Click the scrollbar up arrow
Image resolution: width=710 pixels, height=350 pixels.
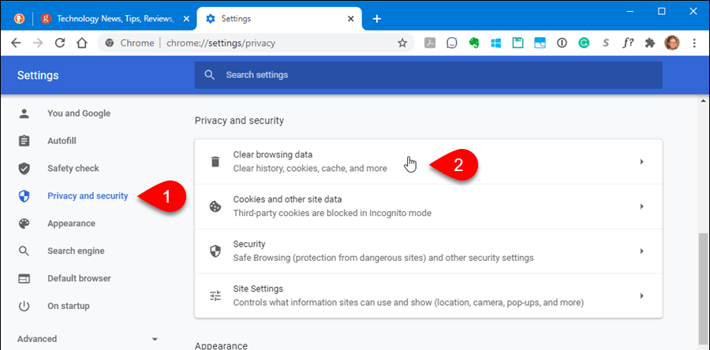pyautogui.click(x=703, y=100)
